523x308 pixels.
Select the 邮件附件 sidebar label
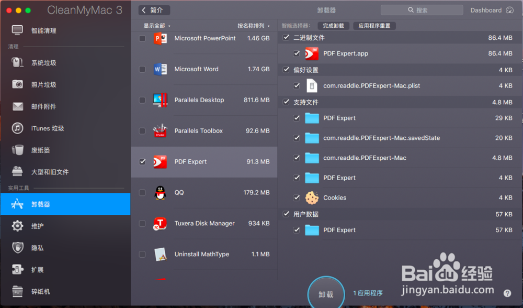coord(44,106)
